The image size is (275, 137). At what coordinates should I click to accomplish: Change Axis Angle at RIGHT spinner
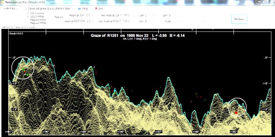pyautogui.click(x=134, y=21)
